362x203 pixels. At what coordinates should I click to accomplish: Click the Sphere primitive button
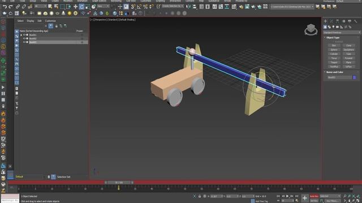point(334,50)
